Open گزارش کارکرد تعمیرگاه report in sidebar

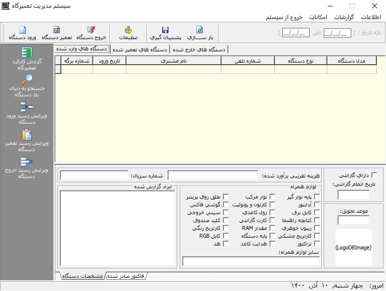[27, 53]
